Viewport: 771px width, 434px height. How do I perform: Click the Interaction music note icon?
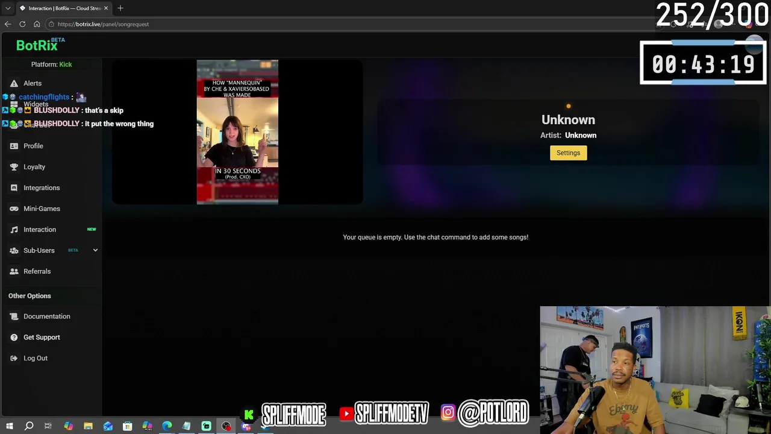click(14, 230)
